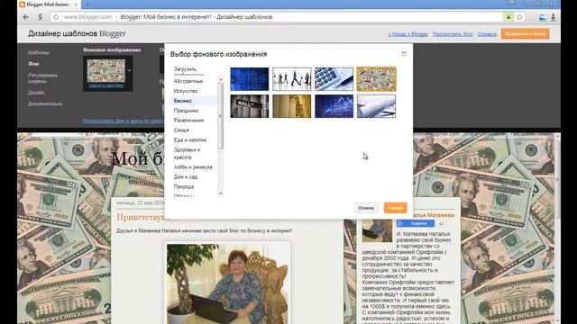Screen dimensions: 577x324
Task: Select the walking business people thumbnail
Action: tap(292, 78)
